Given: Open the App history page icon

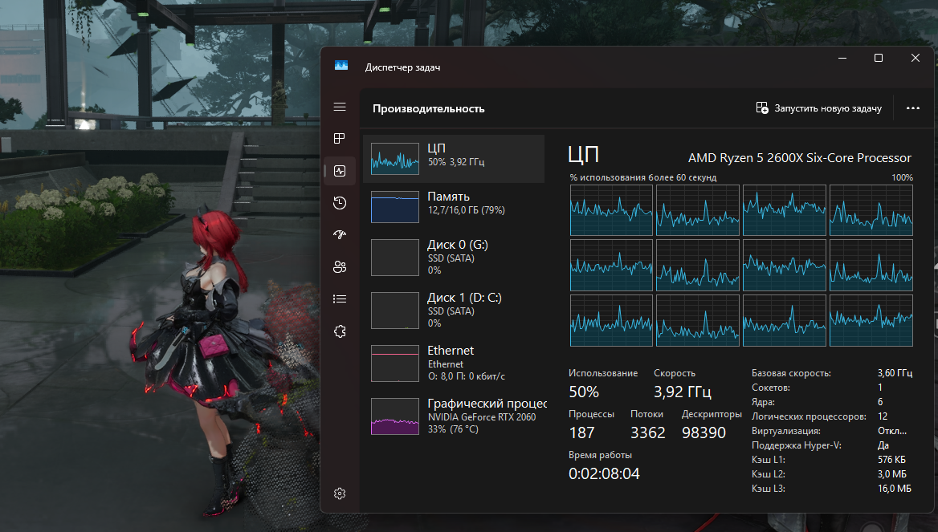Looking at the screenshot, I should tap(340, 203).
